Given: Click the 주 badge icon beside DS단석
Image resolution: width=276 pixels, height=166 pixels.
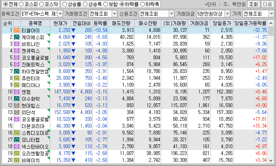Looking at the screenshot, I should pyautogui.click(x=17, y=112).
